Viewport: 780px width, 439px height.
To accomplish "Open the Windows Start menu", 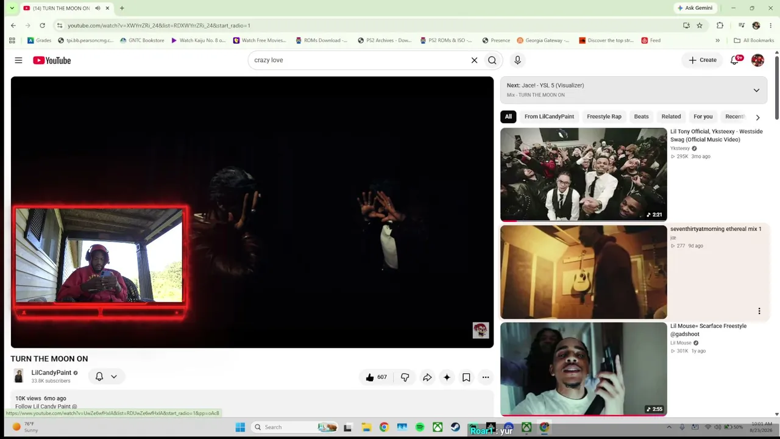I will click(240, 427).
